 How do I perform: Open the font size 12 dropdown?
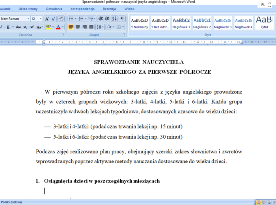pyautogui.click(x=41, y=19)
